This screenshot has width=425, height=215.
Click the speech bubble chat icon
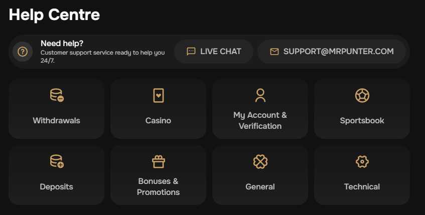(191, 52)
